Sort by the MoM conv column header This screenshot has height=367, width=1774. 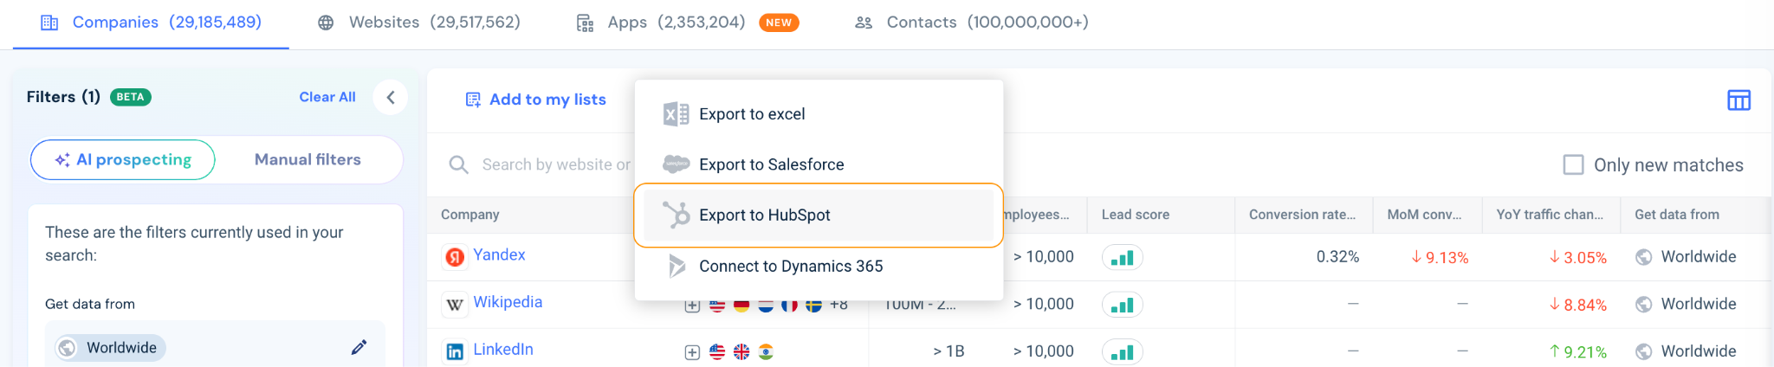click(1424, 215)
